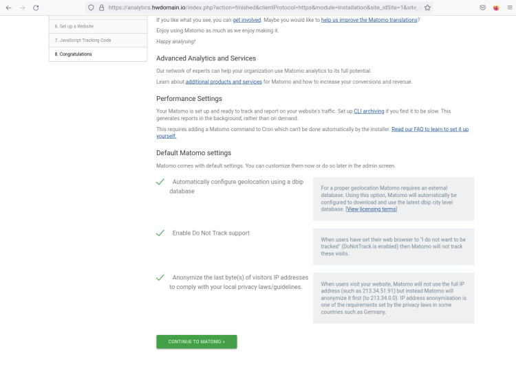Click the browser address bar URL

(x=261, y=8)
